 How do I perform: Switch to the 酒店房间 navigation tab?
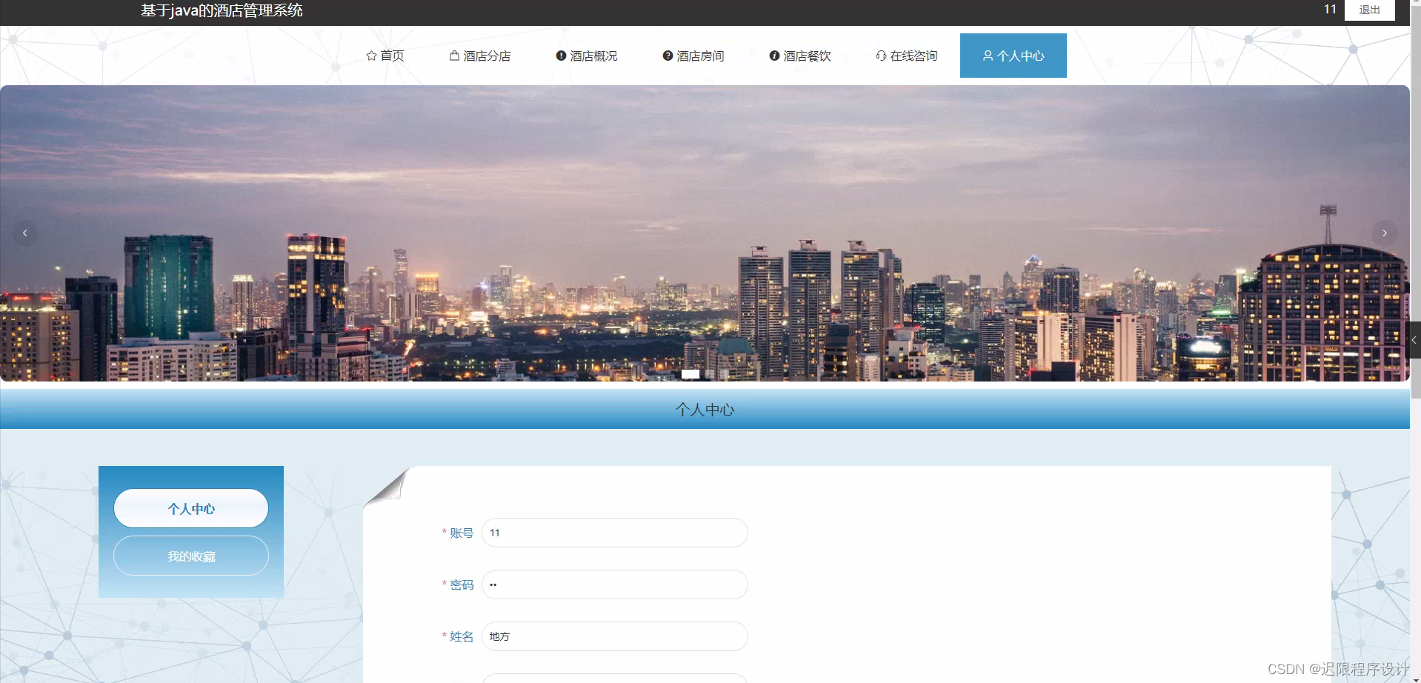699,55
